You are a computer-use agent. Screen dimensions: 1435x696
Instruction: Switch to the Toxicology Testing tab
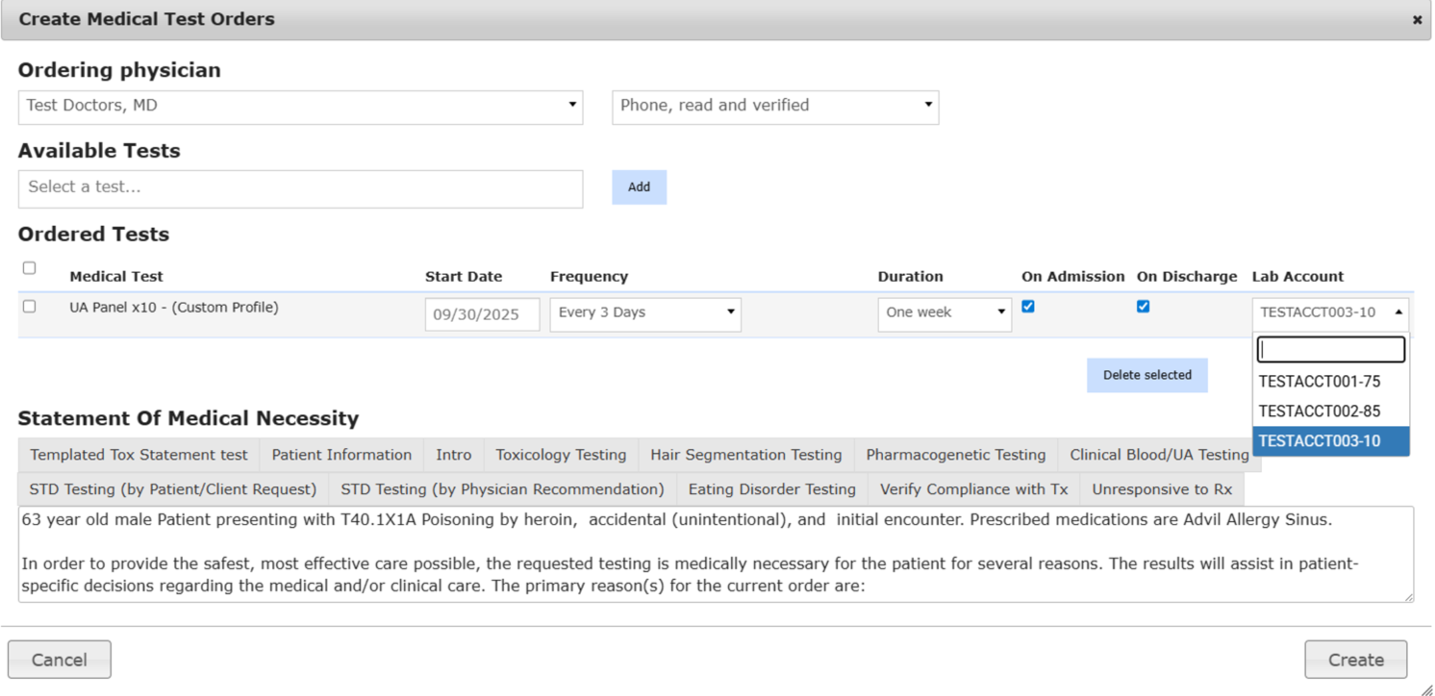561,455
